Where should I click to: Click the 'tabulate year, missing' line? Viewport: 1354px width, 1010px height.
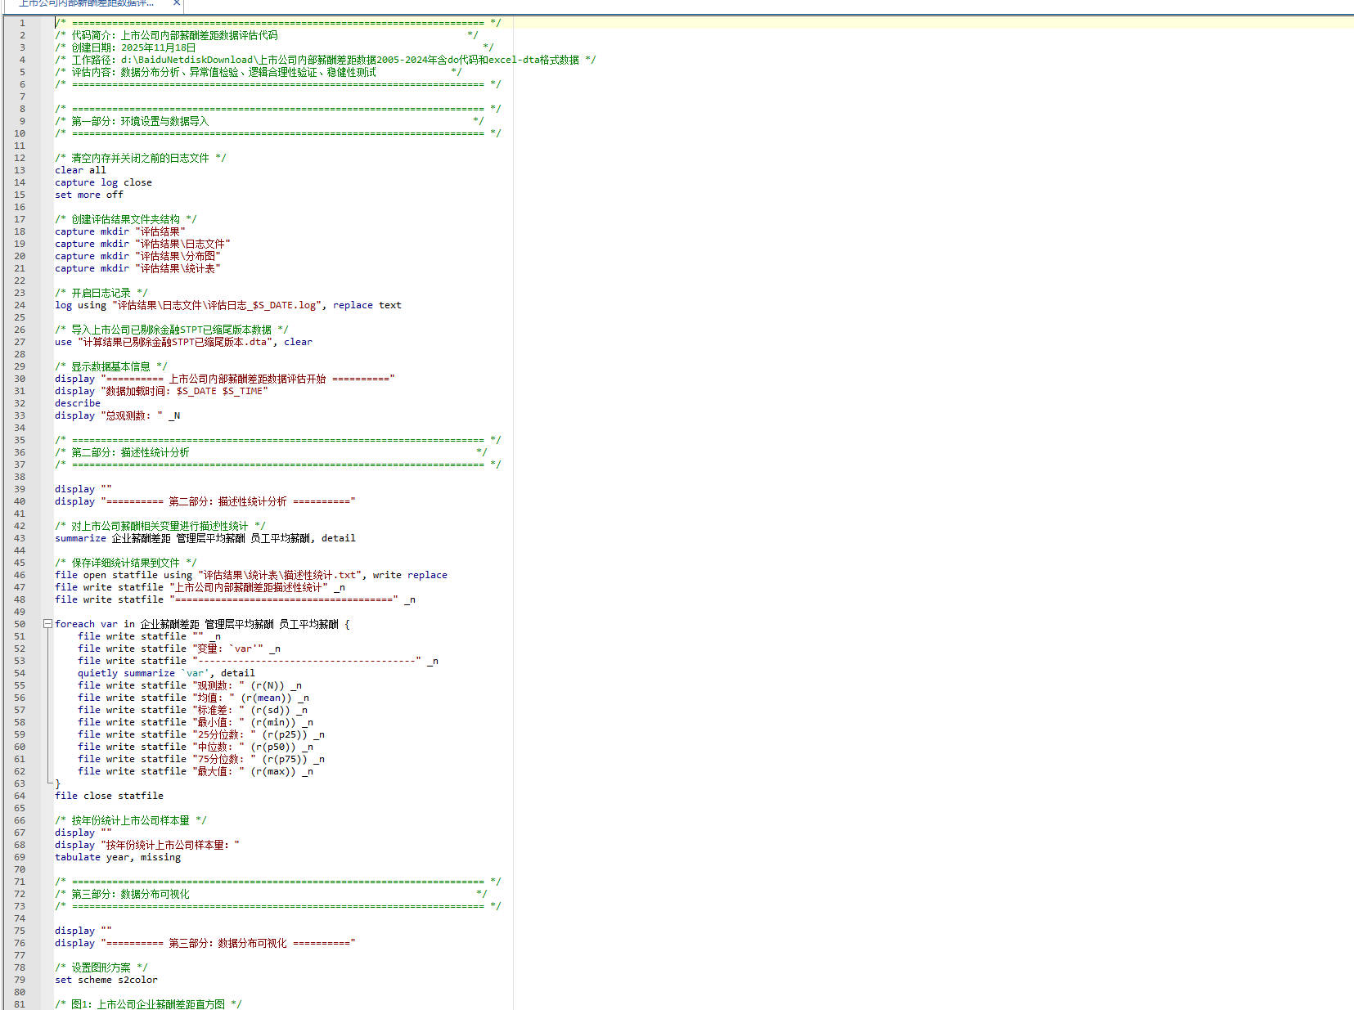click(x=118, y=857)
